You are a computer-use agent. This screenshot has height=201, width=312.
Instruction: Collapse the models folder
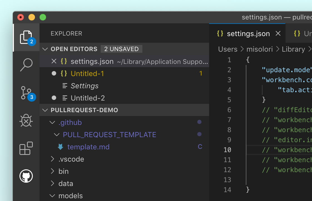tap(52, 196)
